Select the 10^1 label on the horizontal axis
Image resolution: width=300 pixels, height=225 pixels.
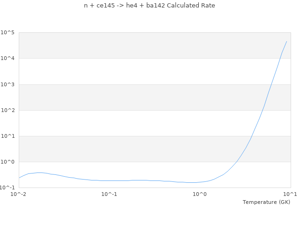[290, 194]
